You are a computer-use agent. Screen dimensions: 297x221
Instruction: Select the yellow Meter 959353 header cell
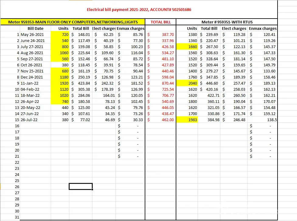pyautogui.click(x=73, y=22)
